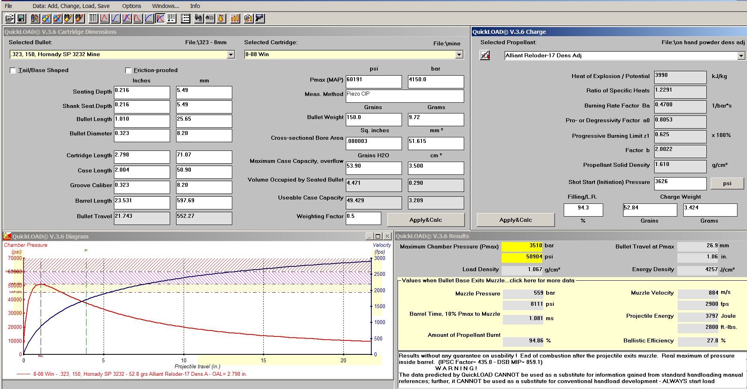Click the three orange cartridges toolbar icon
This screenshot has width=747, height=389.
pyautogui.click(x=235, y=18)
